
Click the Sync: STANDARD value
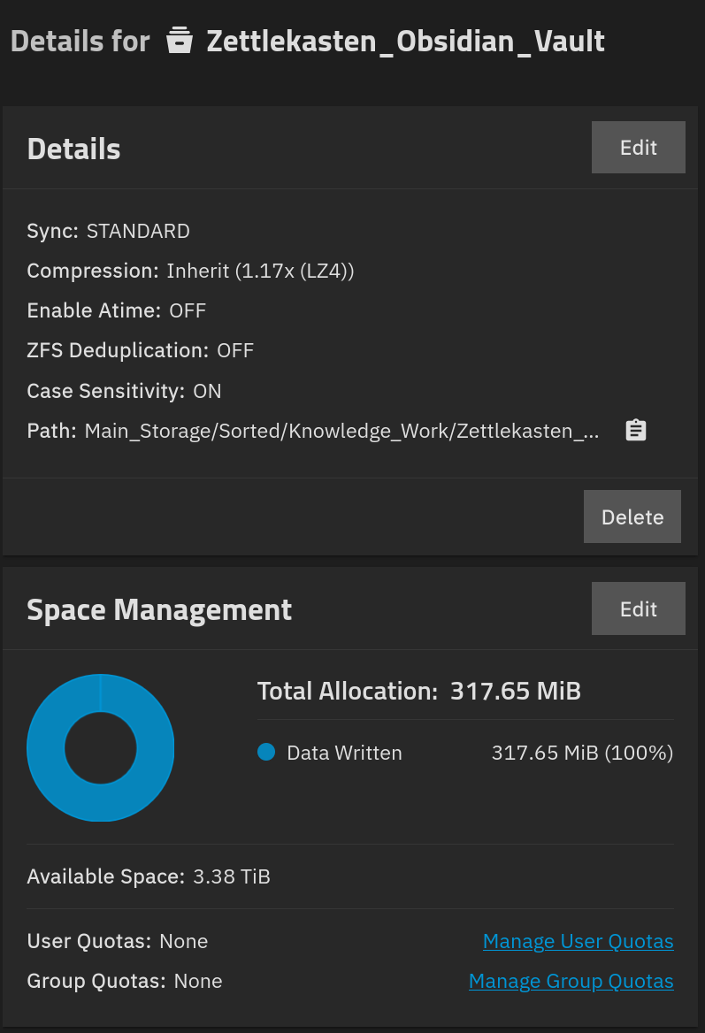click(138, 231)
